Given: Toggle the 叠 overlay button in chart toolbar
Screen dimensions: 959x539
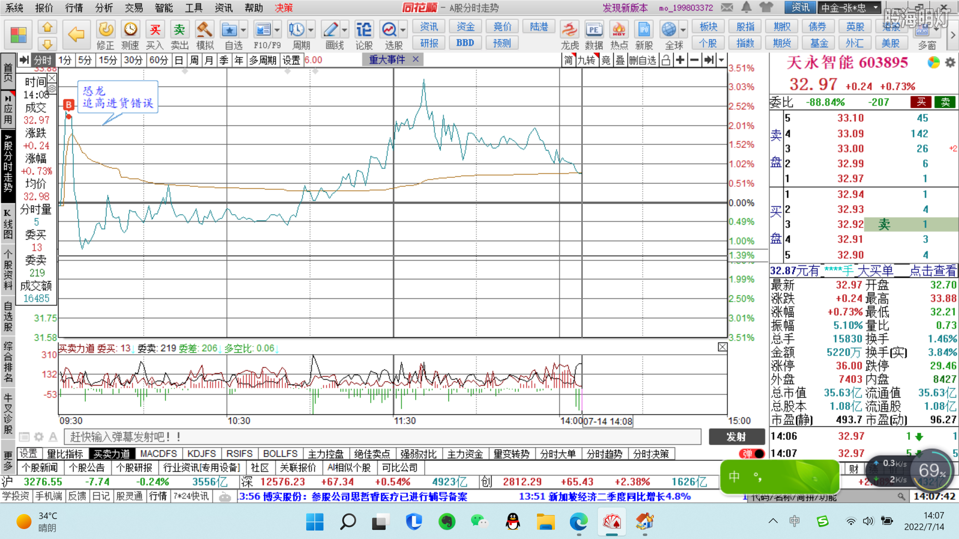Looking at the screenshot, I should click(x=620, y=60).
